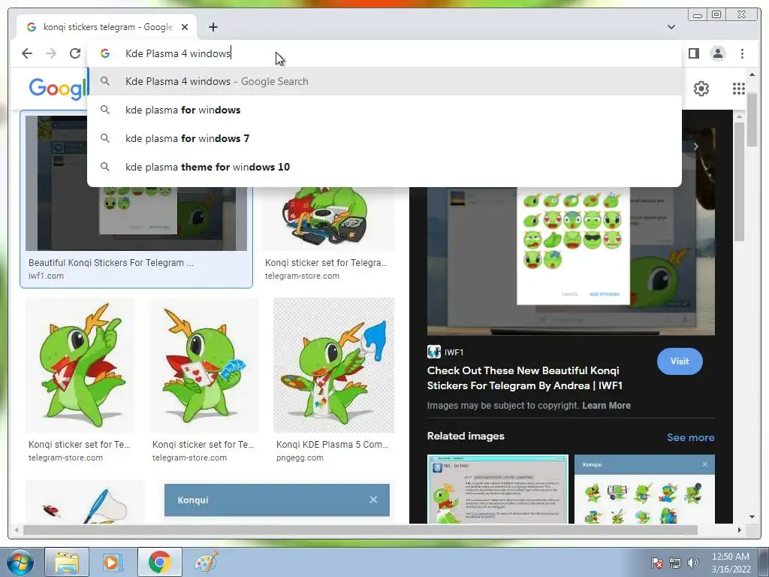Open related image with KDE dialog window
Screen dimensions: 769x577
point(498,489)
